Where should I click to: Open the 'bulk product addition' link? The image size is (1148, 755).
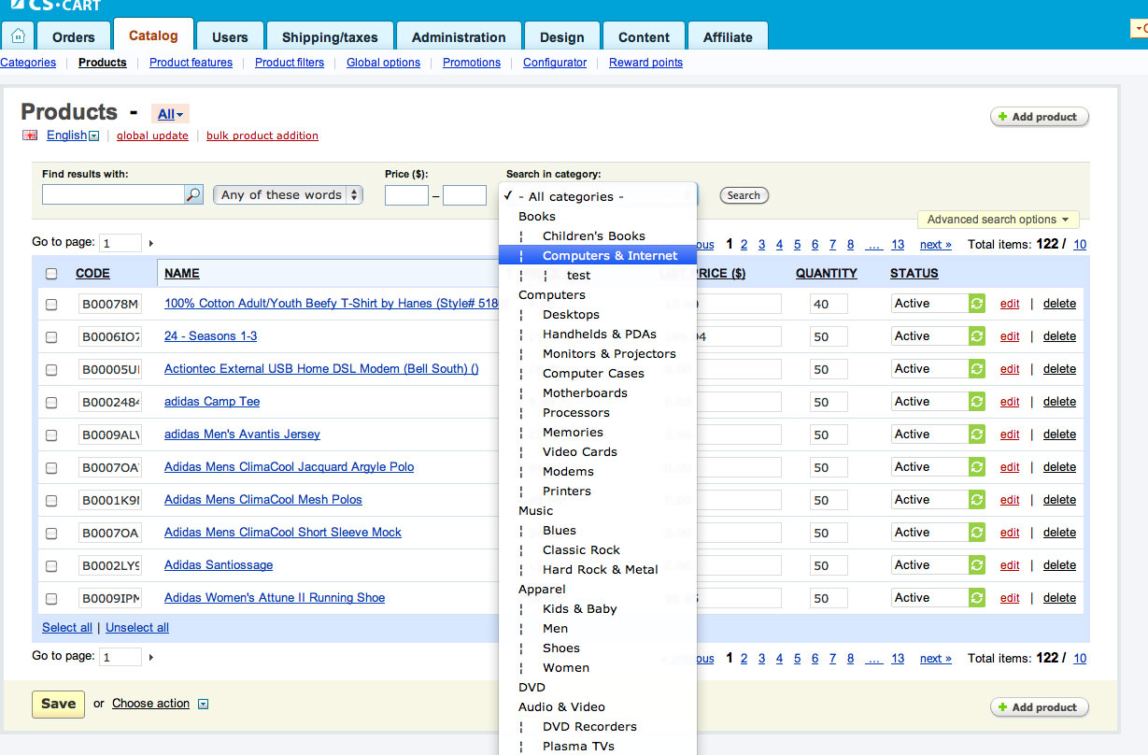click(x=262, y=135)
